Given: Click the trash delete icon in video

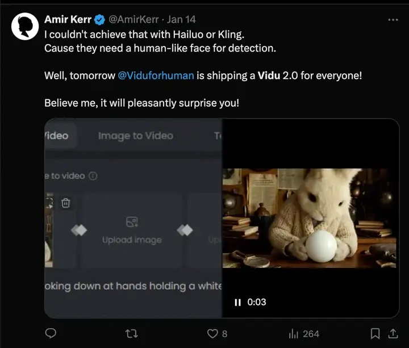Looking at the screenshot, I should pos(65,203).
